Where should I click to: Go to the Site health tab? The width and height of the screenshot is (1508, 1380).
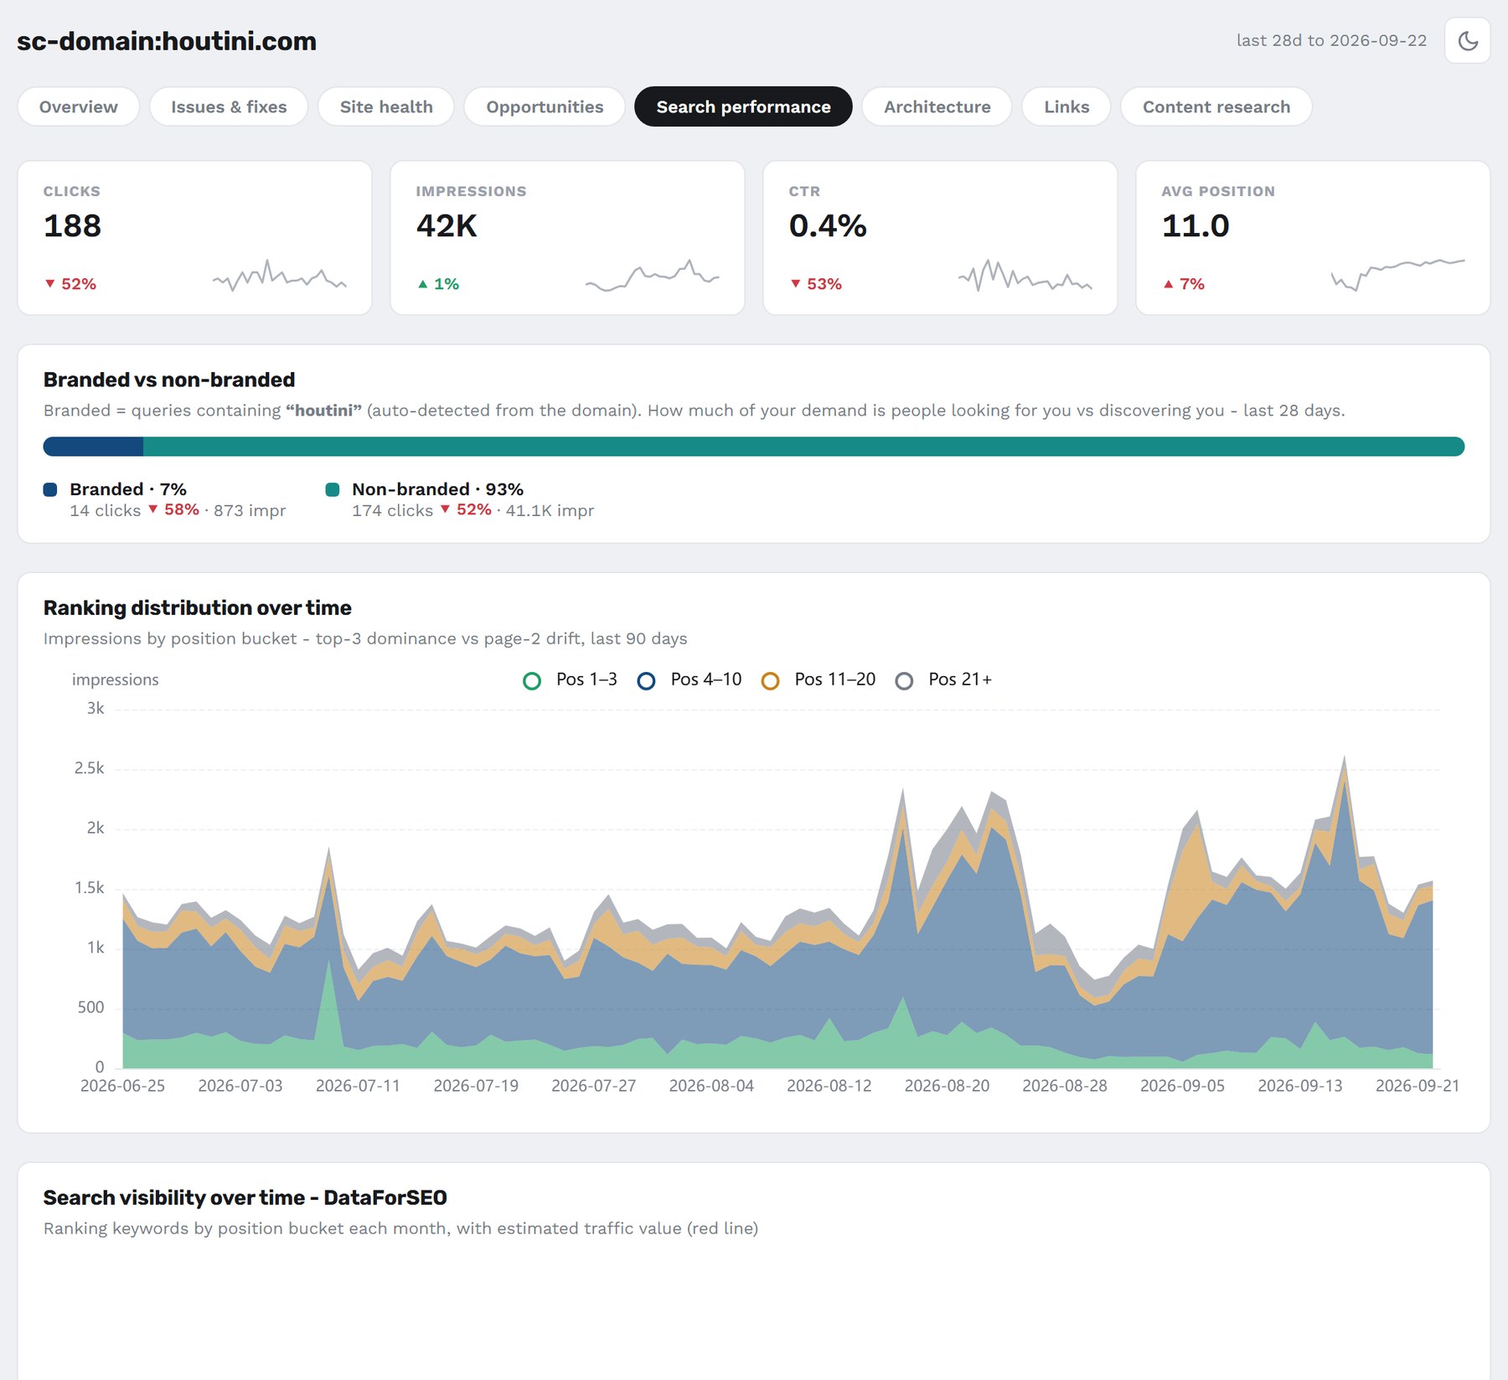point(386,106)
